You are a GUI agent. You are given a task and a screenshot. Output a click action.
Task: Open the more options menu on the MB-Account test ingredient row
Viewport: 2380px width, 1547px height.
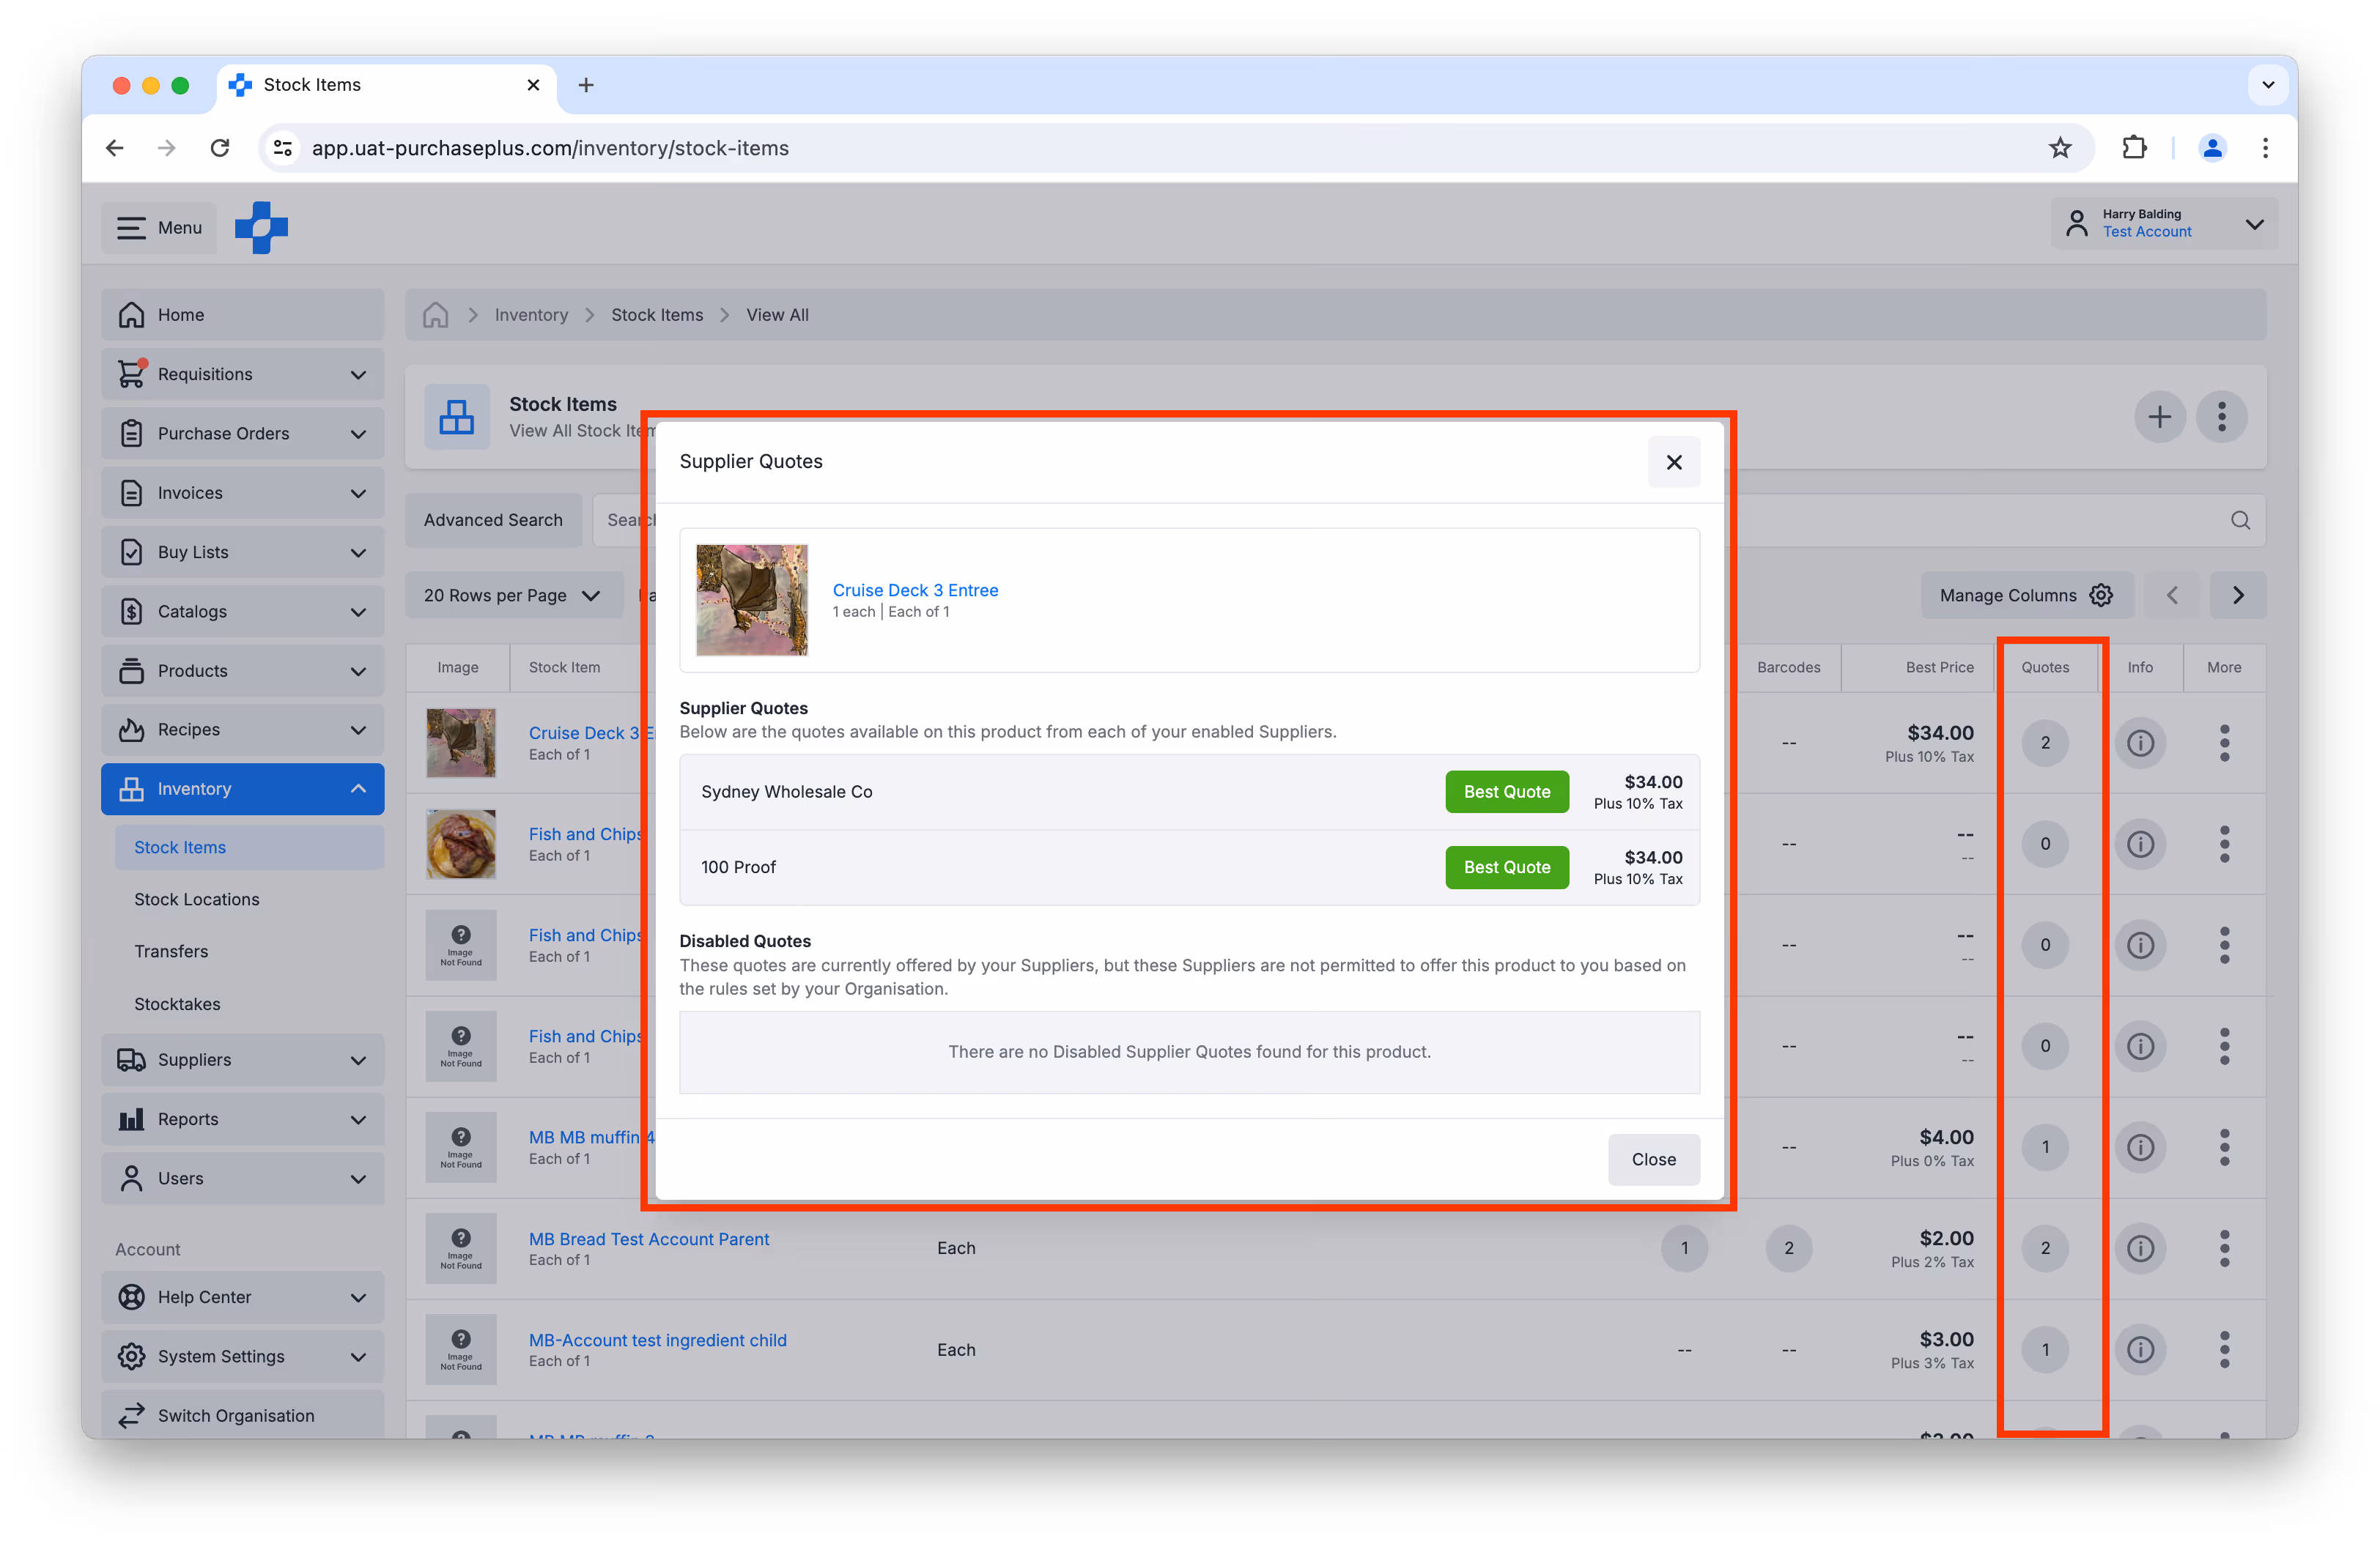click(2223, 1349)
